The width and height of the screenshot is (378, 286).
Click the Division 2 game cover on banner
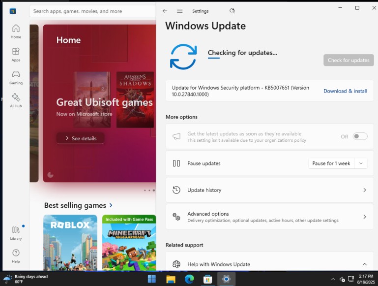click(x=92, y=99)
